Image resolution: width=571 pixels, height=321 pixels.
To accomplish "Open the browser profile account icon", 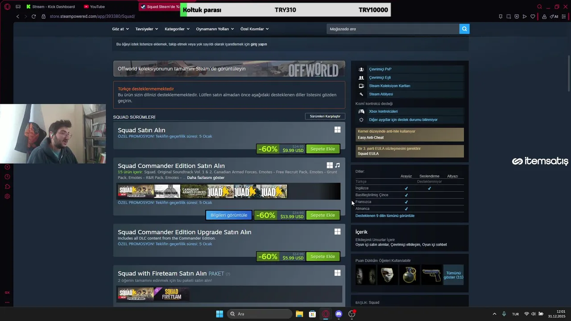I will click(x=544, y=16).
